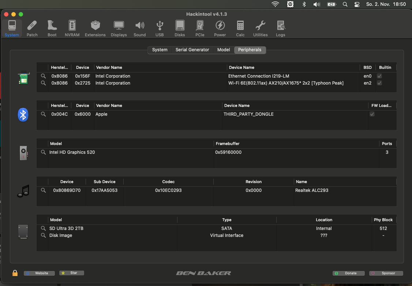Open the PCIe toolbar section
The width and height of the screenshot is (412, 286).
click(x=200, y=28)
